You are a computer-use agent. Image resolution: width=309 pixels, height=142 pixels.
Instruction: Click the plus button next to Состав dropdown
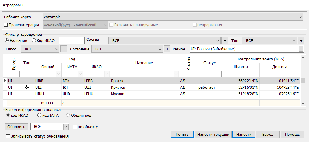[x=225, y=41]
